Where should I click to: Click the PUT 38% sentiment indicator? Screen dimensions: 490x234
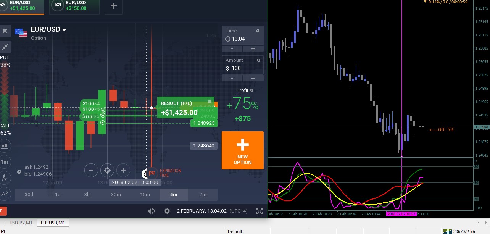[5, 61]
